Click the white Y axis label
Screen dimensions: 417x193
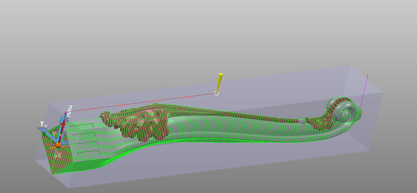(42, 124)
